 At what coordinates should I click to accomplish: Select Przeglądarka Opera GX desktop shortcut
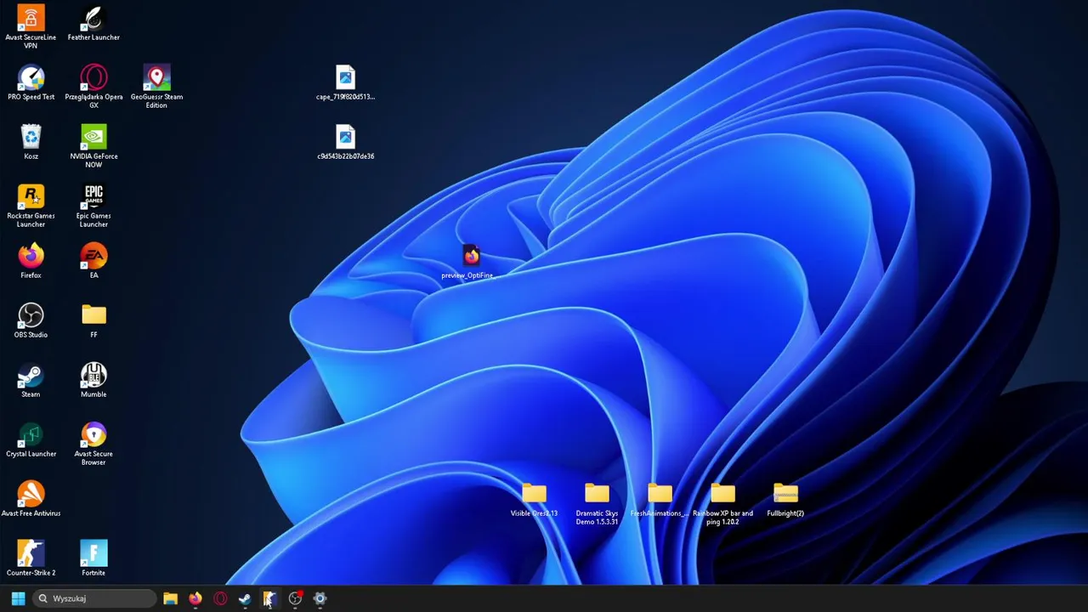[93, 87]
